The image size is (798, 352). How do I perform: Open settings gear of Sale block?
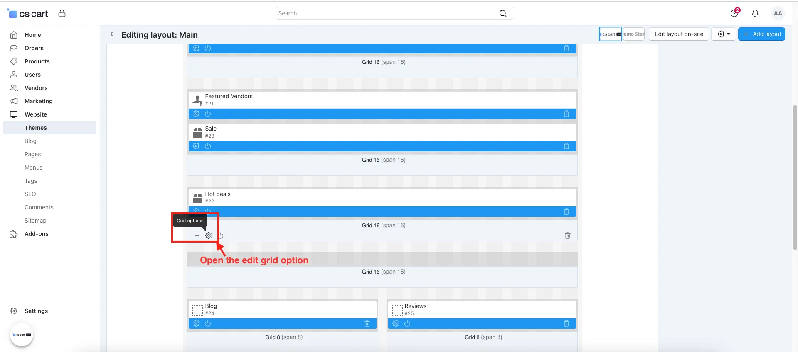click(x=196, y=146)
